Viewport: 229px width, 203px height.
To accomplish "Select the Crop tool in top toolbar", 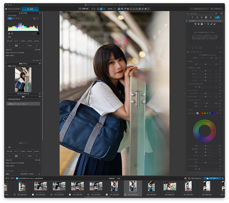I will [x=122, y=9].
